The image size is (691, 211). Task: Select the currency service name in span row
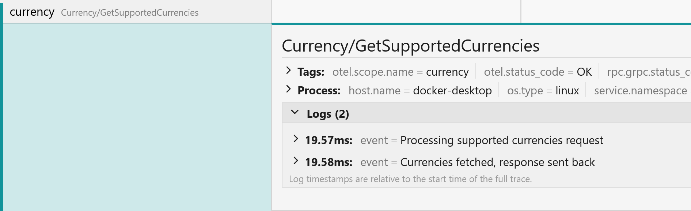[x=32, y=12]
